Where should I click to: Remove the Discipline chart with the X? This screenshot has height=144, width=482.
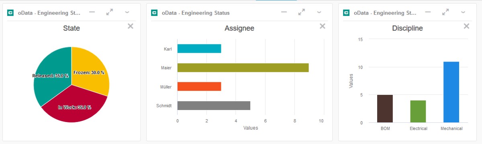pos(466,26)
